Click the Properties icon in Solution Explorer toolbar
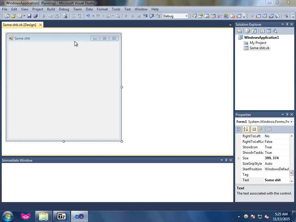This screenshot has width=296, height=222. point(239,31)
